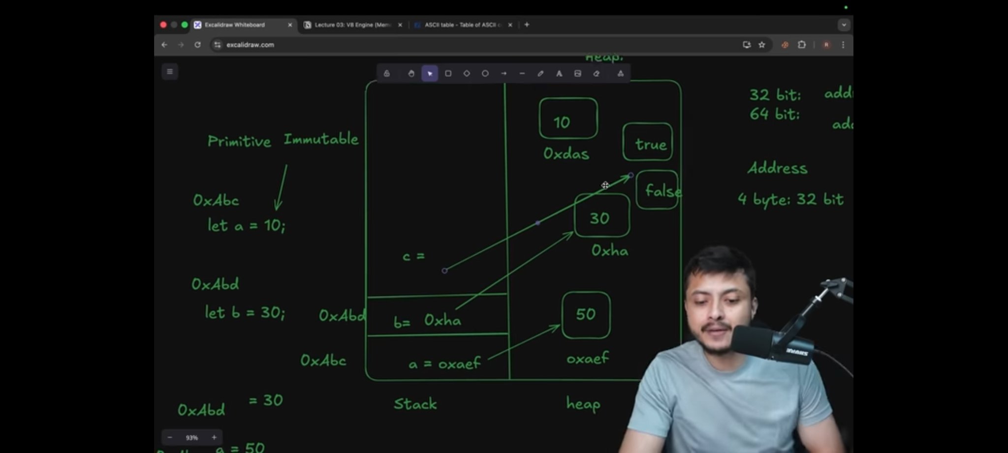Select the 'Stack' label text
The width and height of the screenshot is (1008, 453).
coord(415,404)
